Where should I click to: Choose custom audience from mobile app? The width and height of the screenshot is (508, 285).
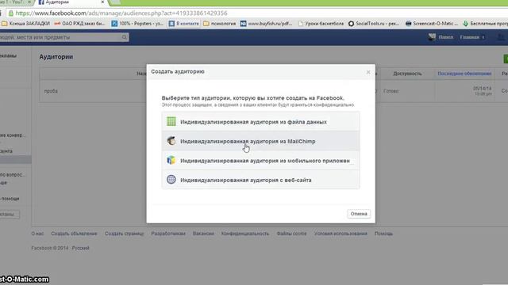click(260, 160)
